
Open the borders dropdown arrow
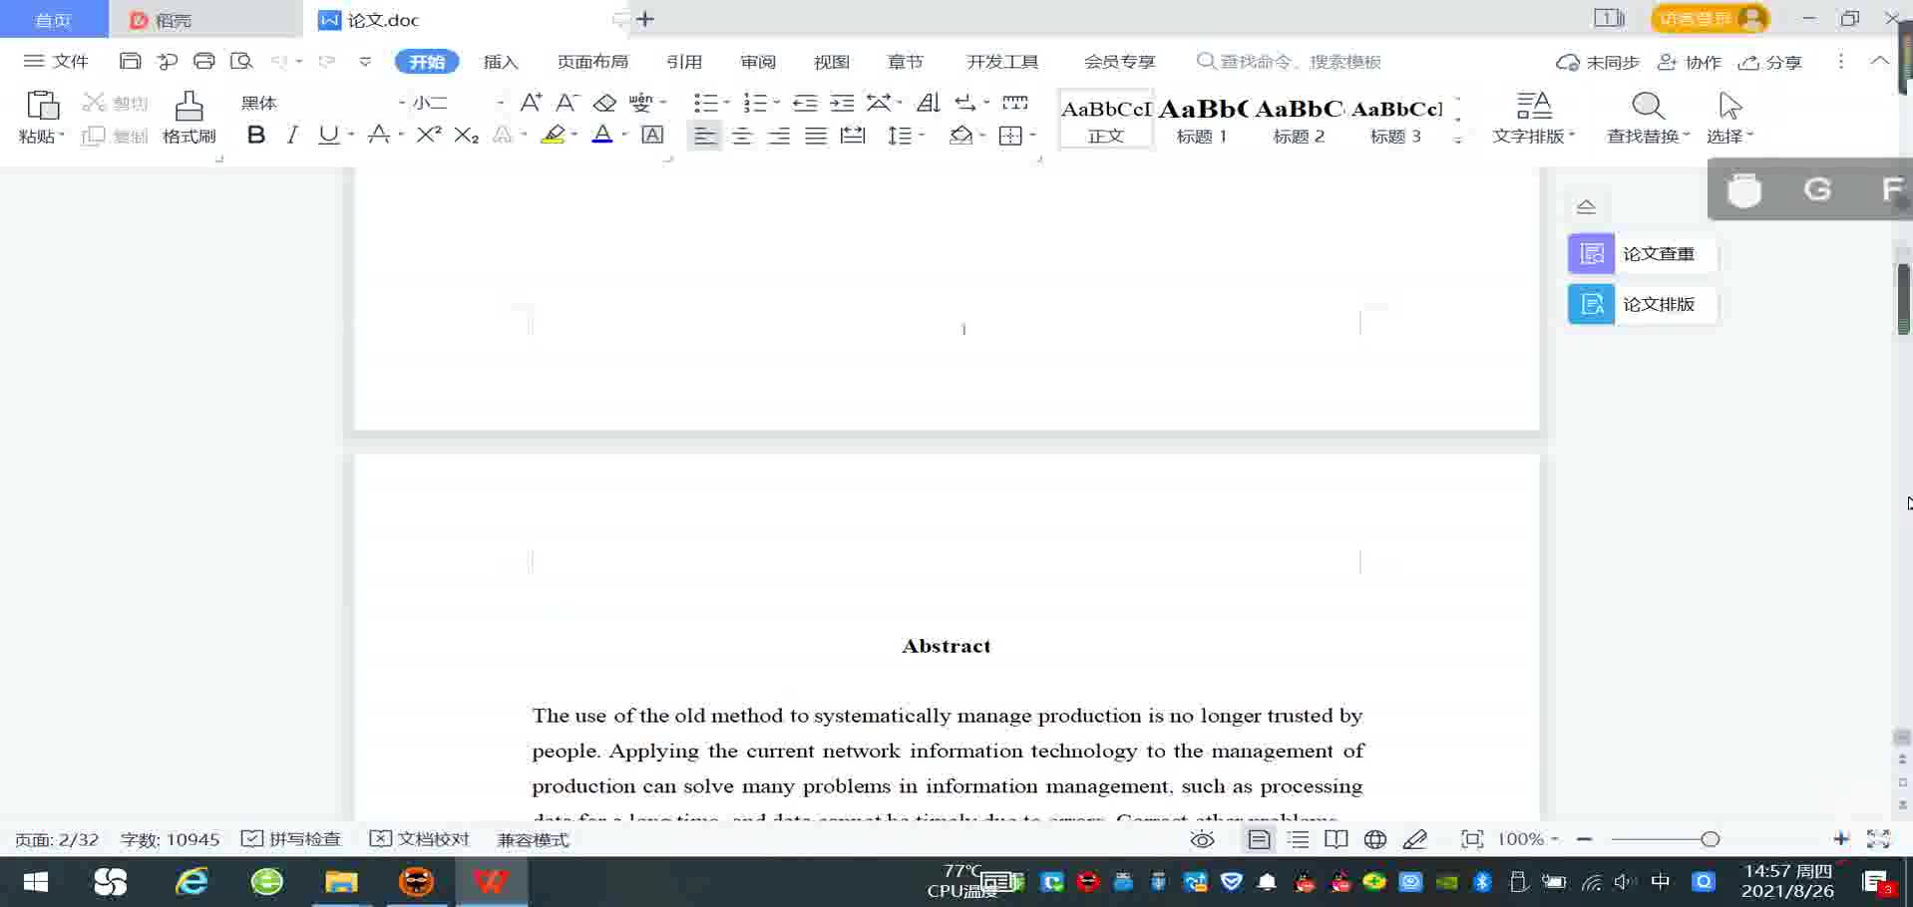[1032, 135]
